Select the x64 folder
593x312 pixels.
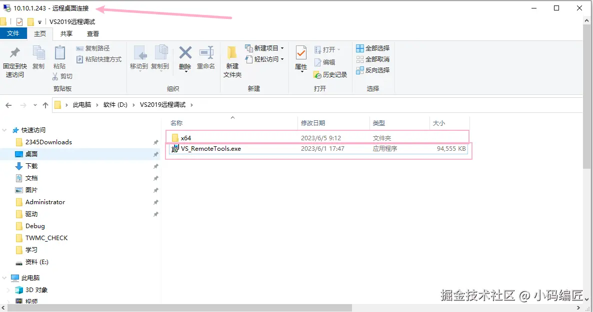[x=317, y=138]
